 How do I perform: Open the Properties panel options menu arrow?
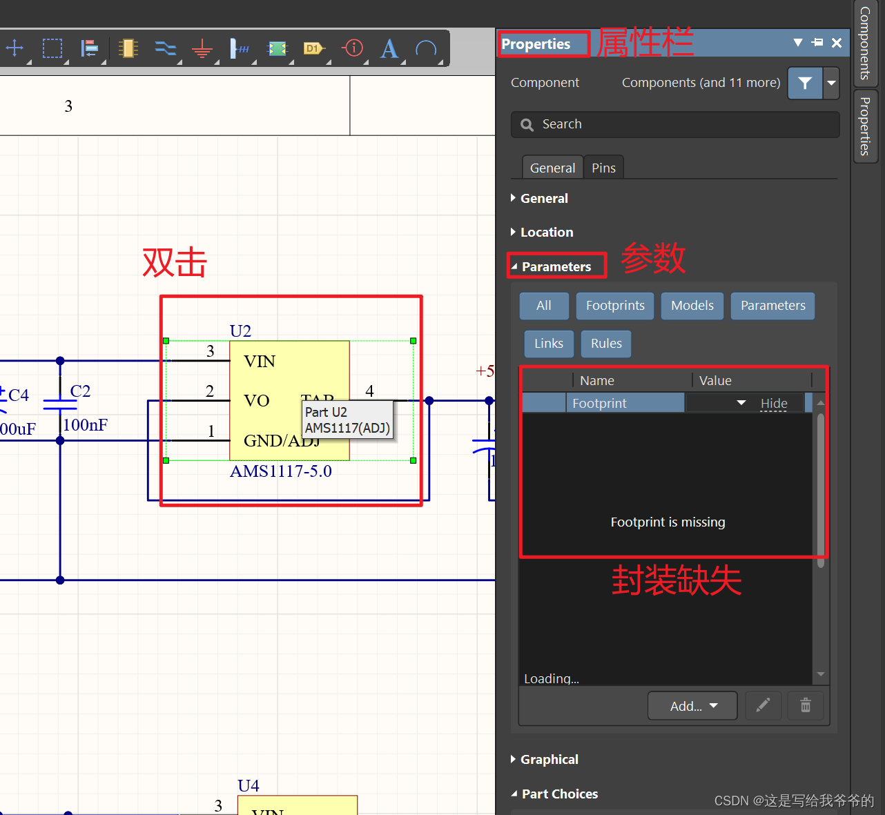[798, 43]
